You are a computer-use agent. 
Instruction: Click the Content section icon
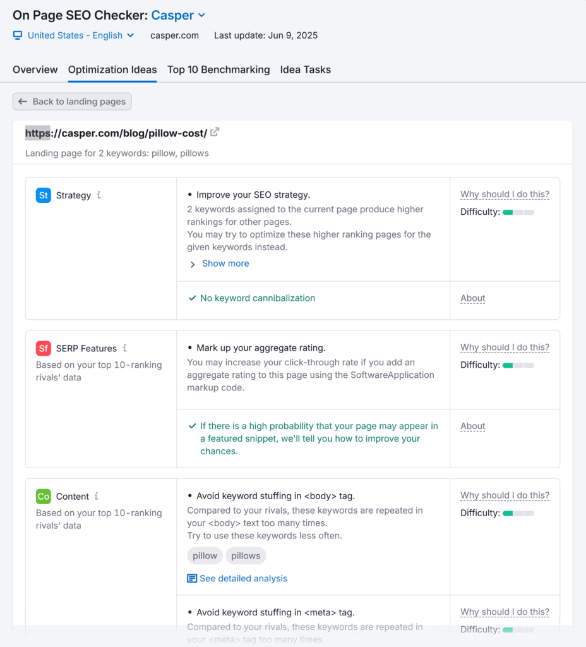[x=43, y=497]
